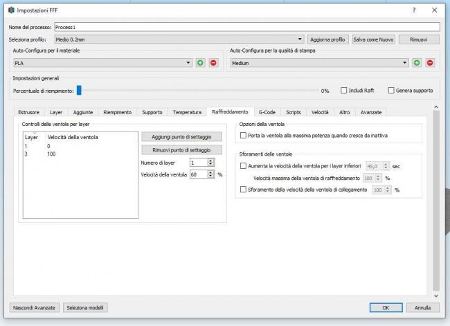
Task: Click green plus icon next to PLA material
Action: 201,63
